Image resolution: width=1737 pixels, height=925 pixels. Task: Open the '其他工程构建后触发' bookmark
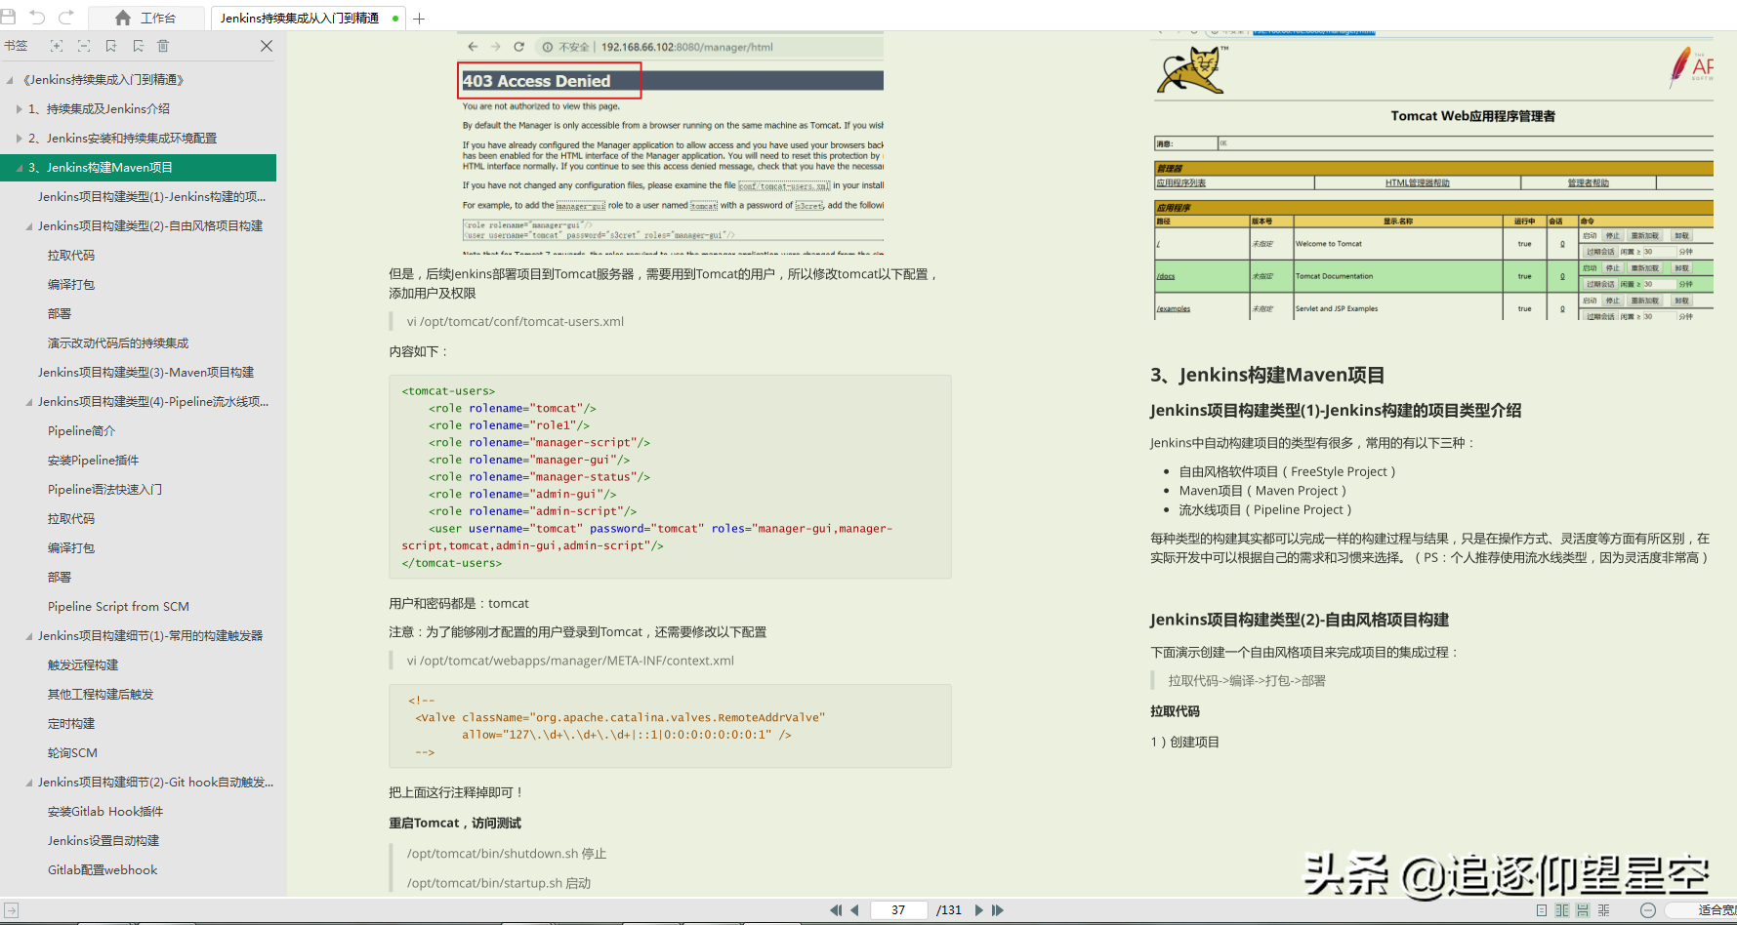point(101,695)
